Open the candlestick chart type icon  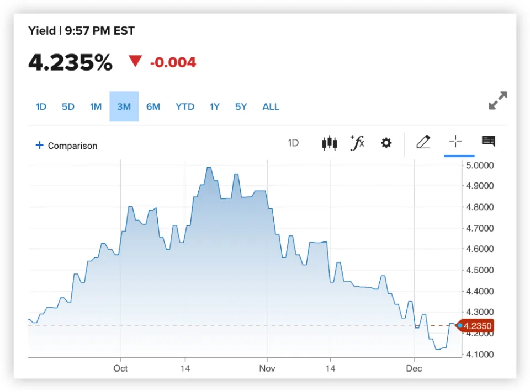330,143
